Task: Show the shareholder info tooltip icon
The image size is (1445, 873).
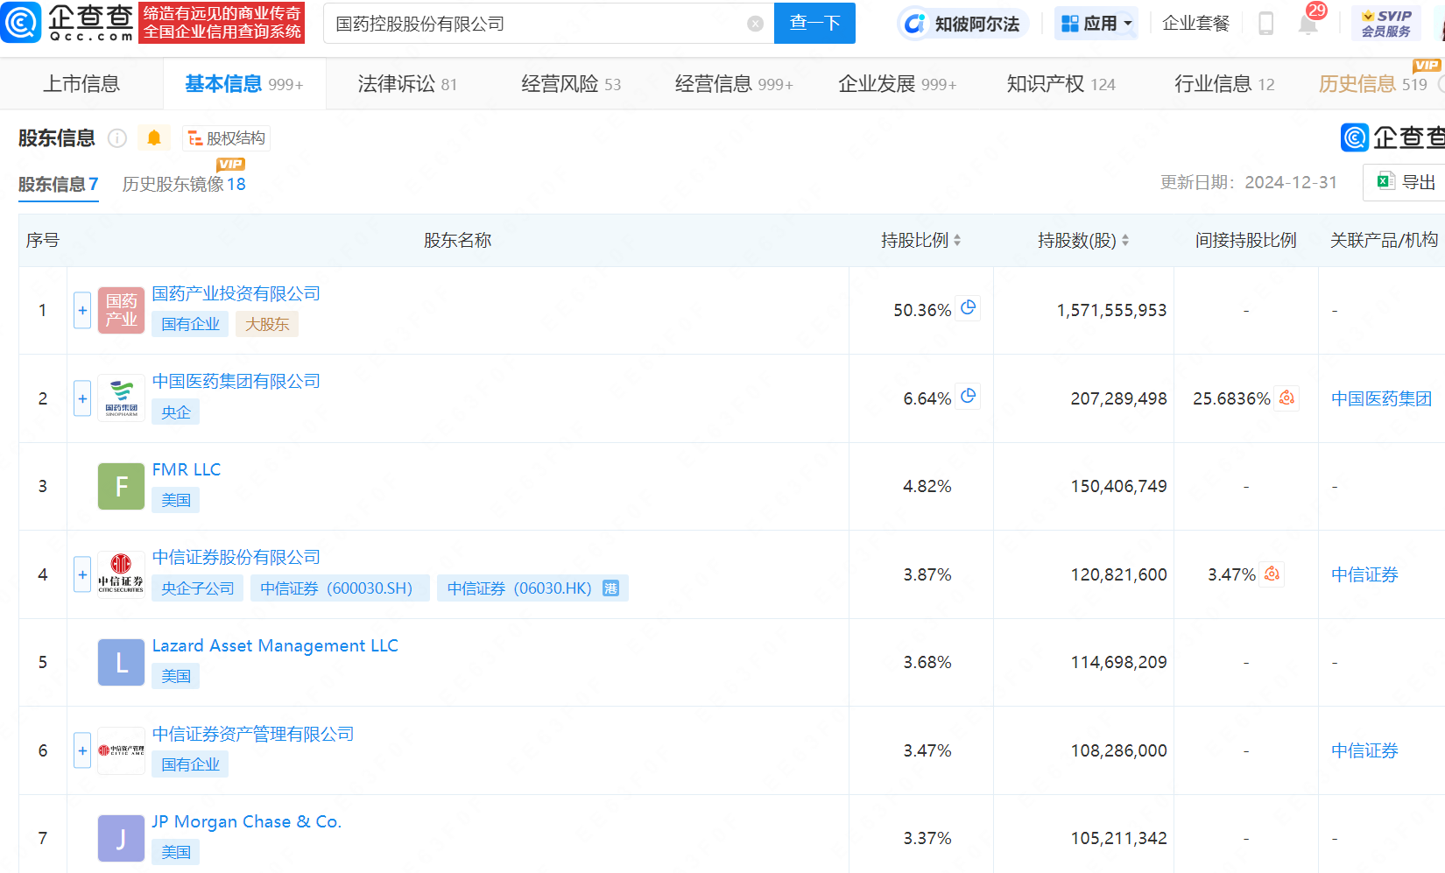Action: tap(117, 138)
